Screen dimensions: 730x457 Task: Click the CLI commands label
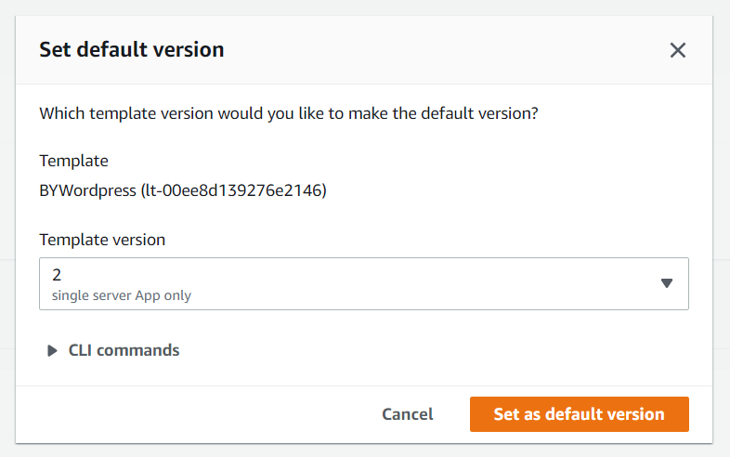124,350
